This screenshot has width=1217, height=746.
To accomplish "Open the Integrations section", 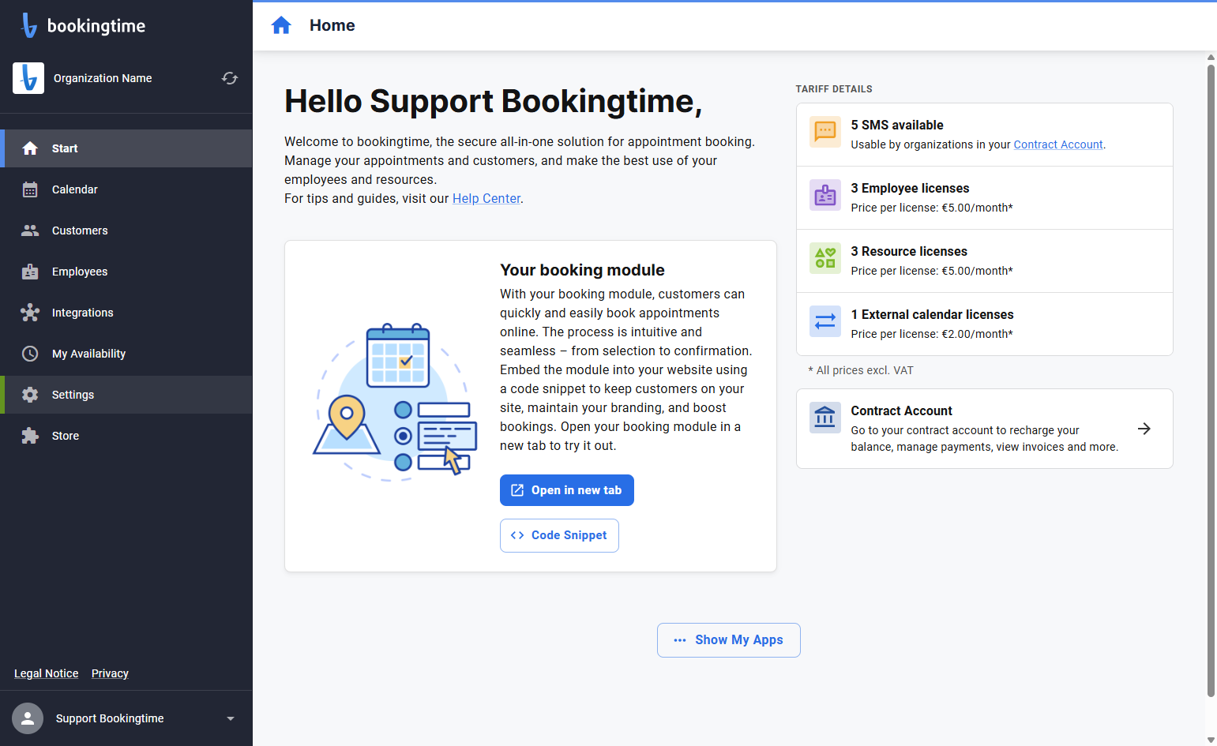I will 126,313.
